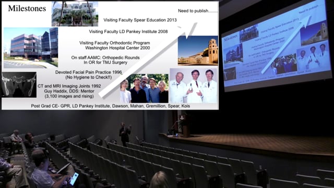Click 'Devoted Facial Pain Practice 1996' text
The width and height of the screenshot is (334, 188).
(x=88, y=72)
